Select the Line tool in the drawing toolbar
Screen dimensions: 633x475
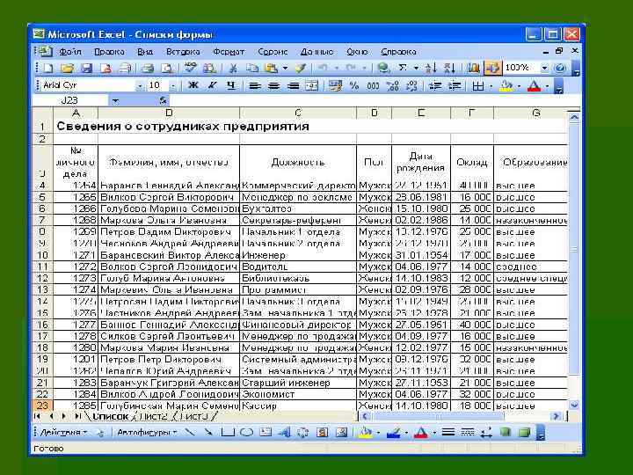click(189, 433)
